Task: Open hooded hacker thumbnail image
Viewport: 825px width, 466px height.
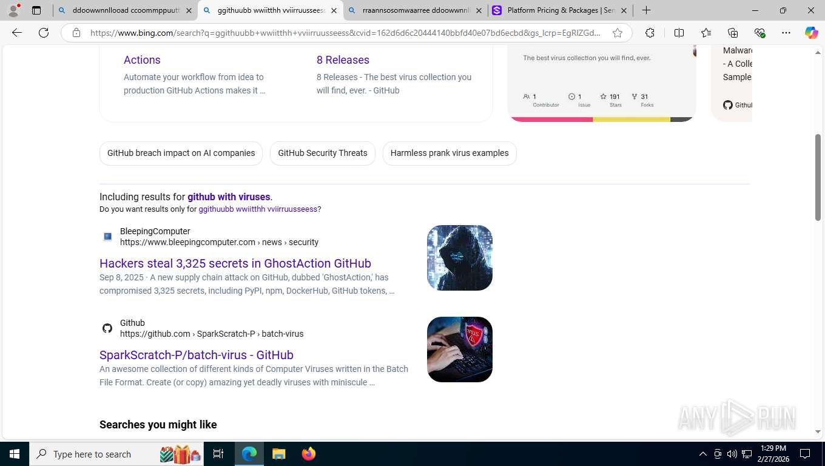Action: tap(460, 258)
